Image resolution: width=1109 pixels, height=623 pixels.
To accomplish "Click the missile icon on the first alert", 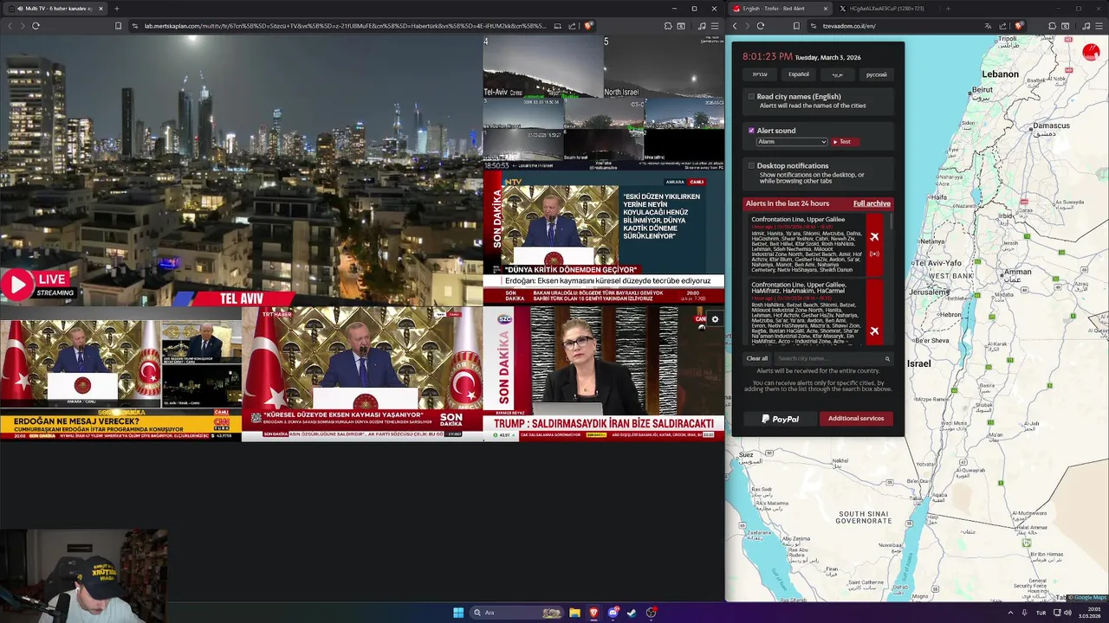I will coord(874,236).
